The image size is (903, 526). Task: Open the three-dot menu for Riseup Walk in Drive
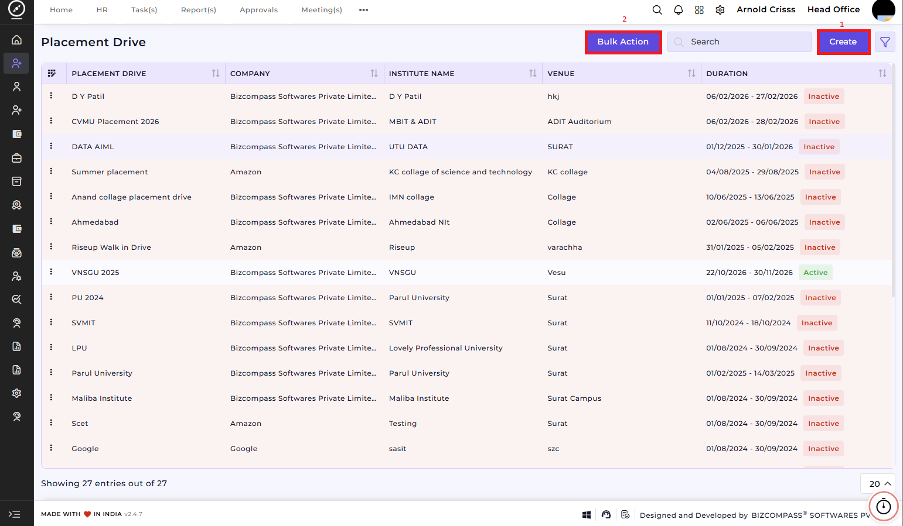51,246
